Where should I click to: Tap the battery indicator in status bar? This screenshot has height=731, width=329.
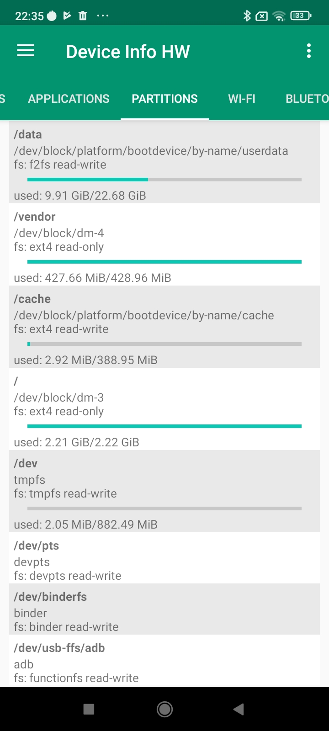coord(300,16)
